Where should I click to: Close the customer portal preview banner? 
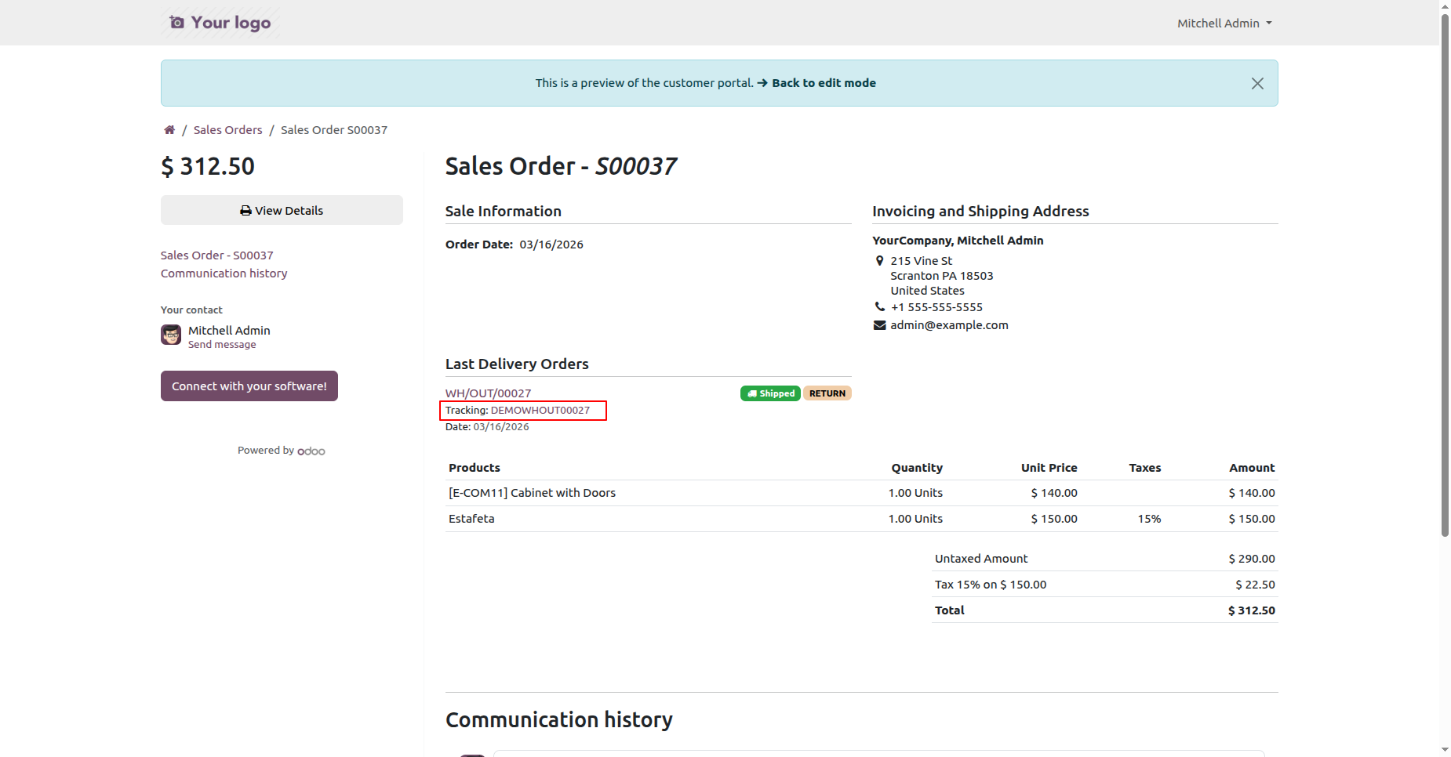pos(1257,84)
